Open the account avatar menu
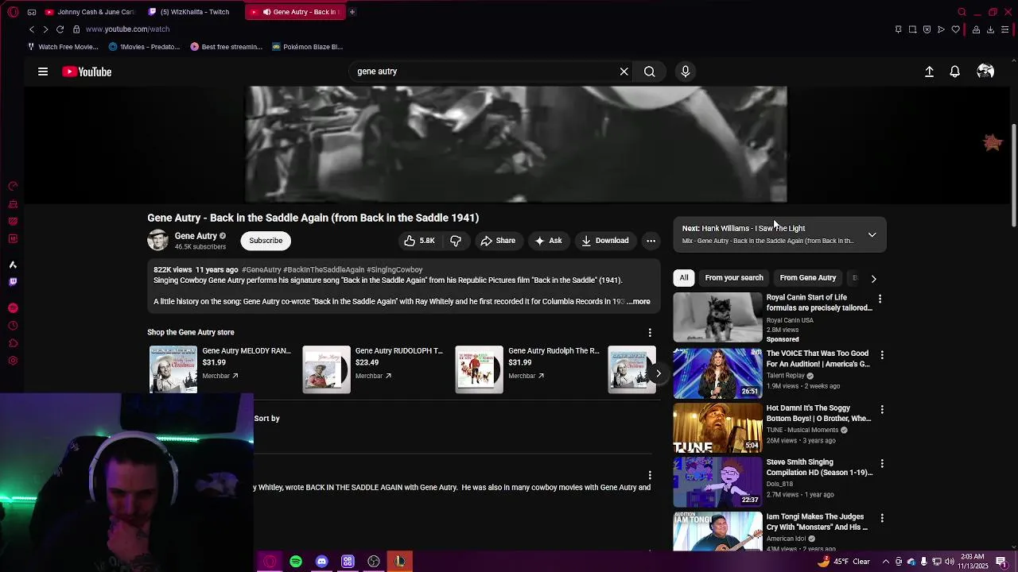Image resolution: width=1018 pixels, height=572 pixels. (985, 71)
